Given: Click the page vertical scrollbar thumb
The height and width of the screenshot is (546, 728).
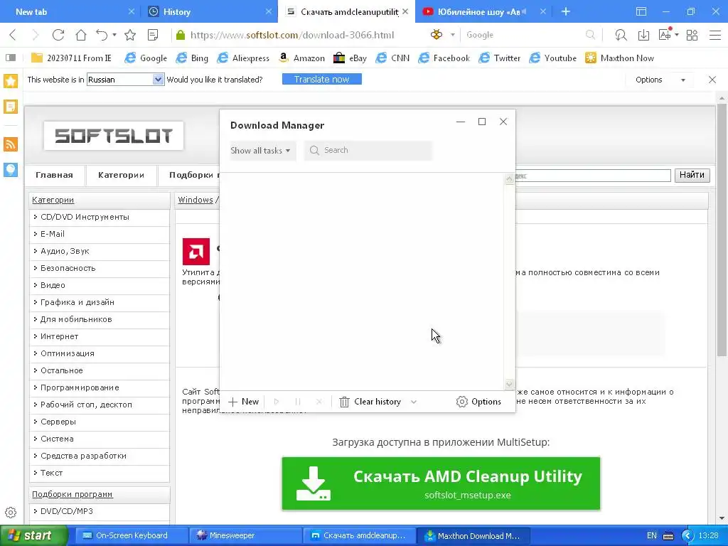Looking at the screenshot, I should coord(722,230).
